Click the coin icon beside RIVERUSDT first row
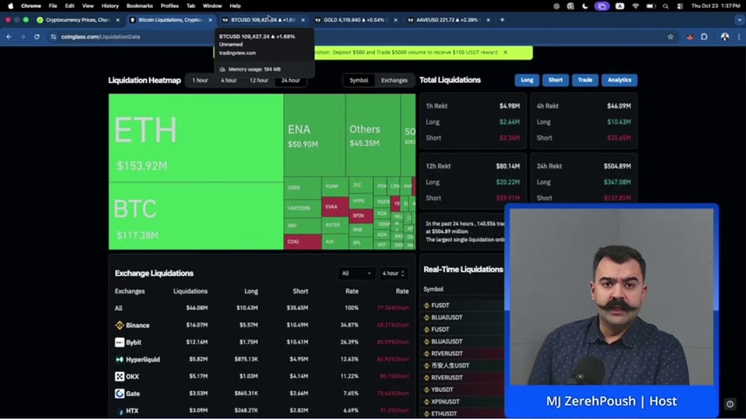The height and width of the screenshot is (419, 746). point(427,353)
